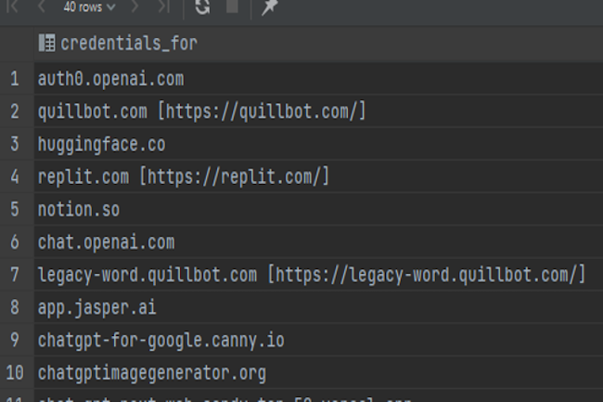Screen dimensions: 603x402
Task: Click the table icon beside credentials_for header
Action: coord(46,43)
